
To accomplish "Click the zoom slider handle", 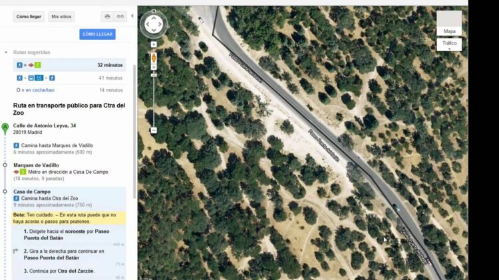I will point(154,75).
